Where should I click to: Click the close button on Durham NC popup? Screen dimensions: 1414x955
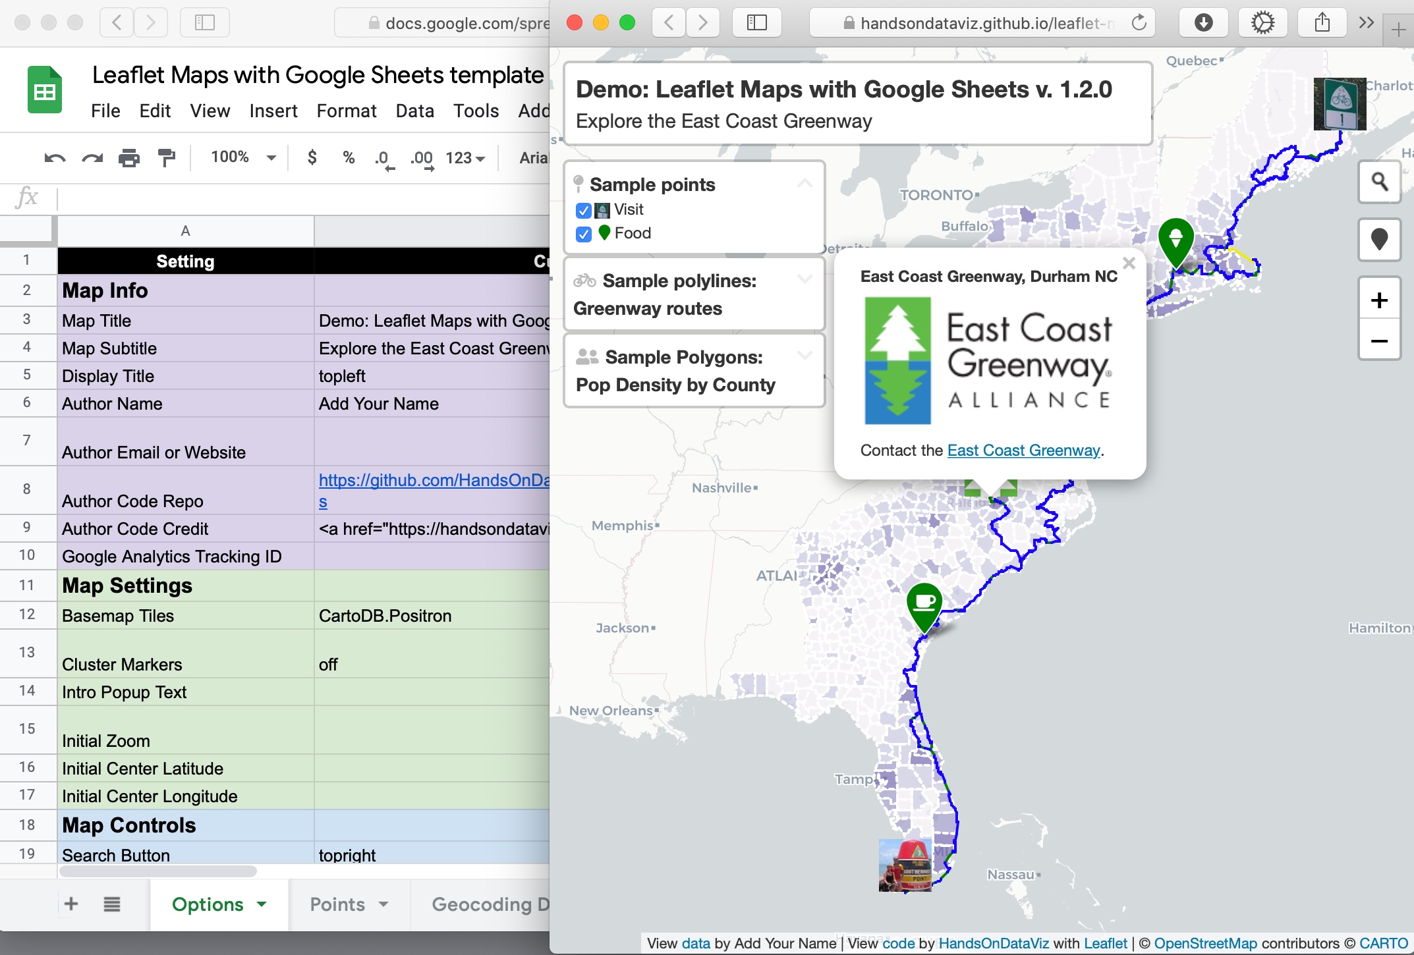click(1128, 263)
